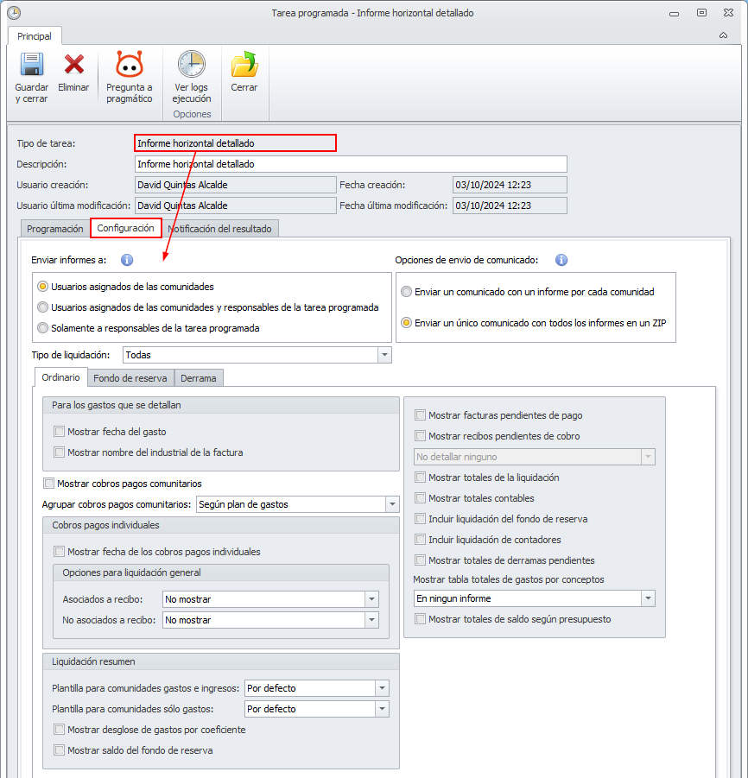Open En ningun informe dropdown
Viewport: 748px width, 778px height.
pos(648,599)
